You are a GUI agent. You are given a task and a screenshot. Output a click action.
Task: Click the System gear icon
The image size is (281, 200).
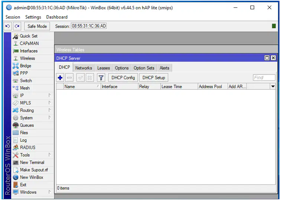[x=16, y=118]
